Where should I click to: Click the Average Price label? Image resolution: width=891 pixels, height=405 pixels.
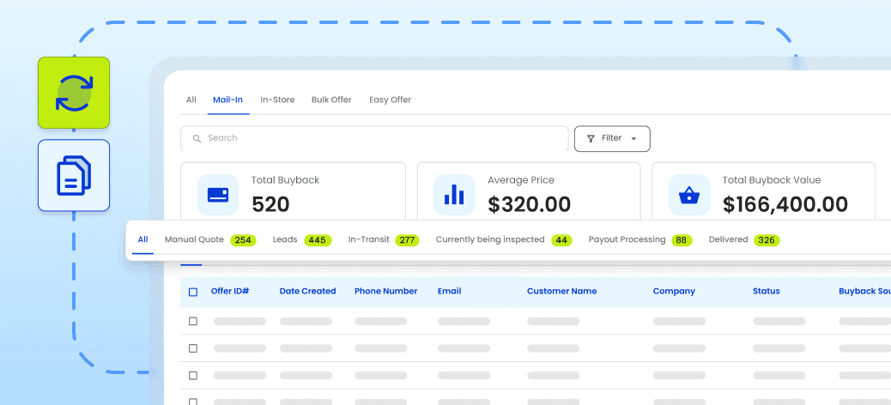(x=520, y=180)
